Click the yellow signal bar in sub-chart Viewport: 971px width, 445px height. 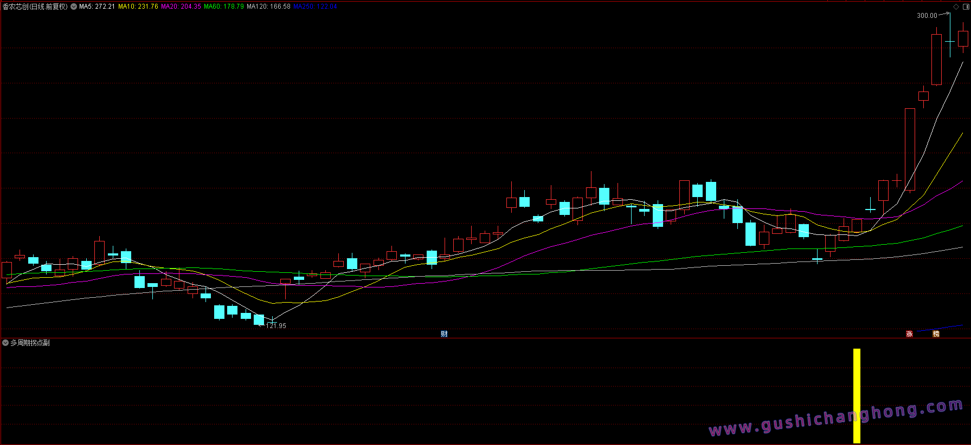[857, 396]
